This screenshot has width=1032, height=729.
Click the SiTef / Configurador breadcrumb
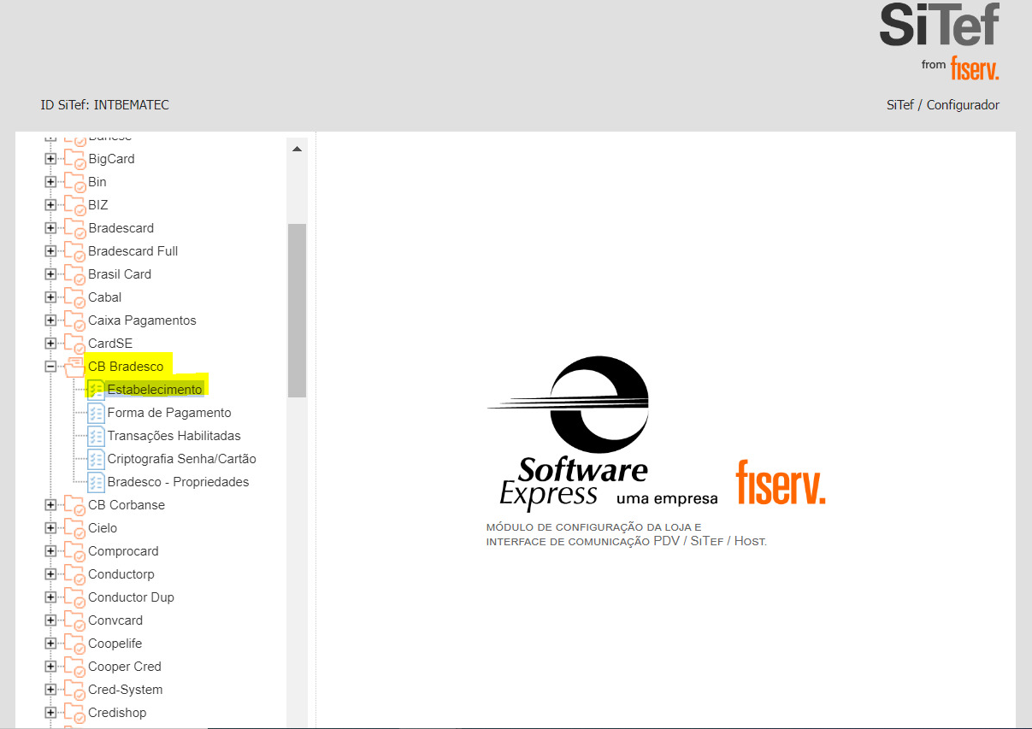coord(943,105)
